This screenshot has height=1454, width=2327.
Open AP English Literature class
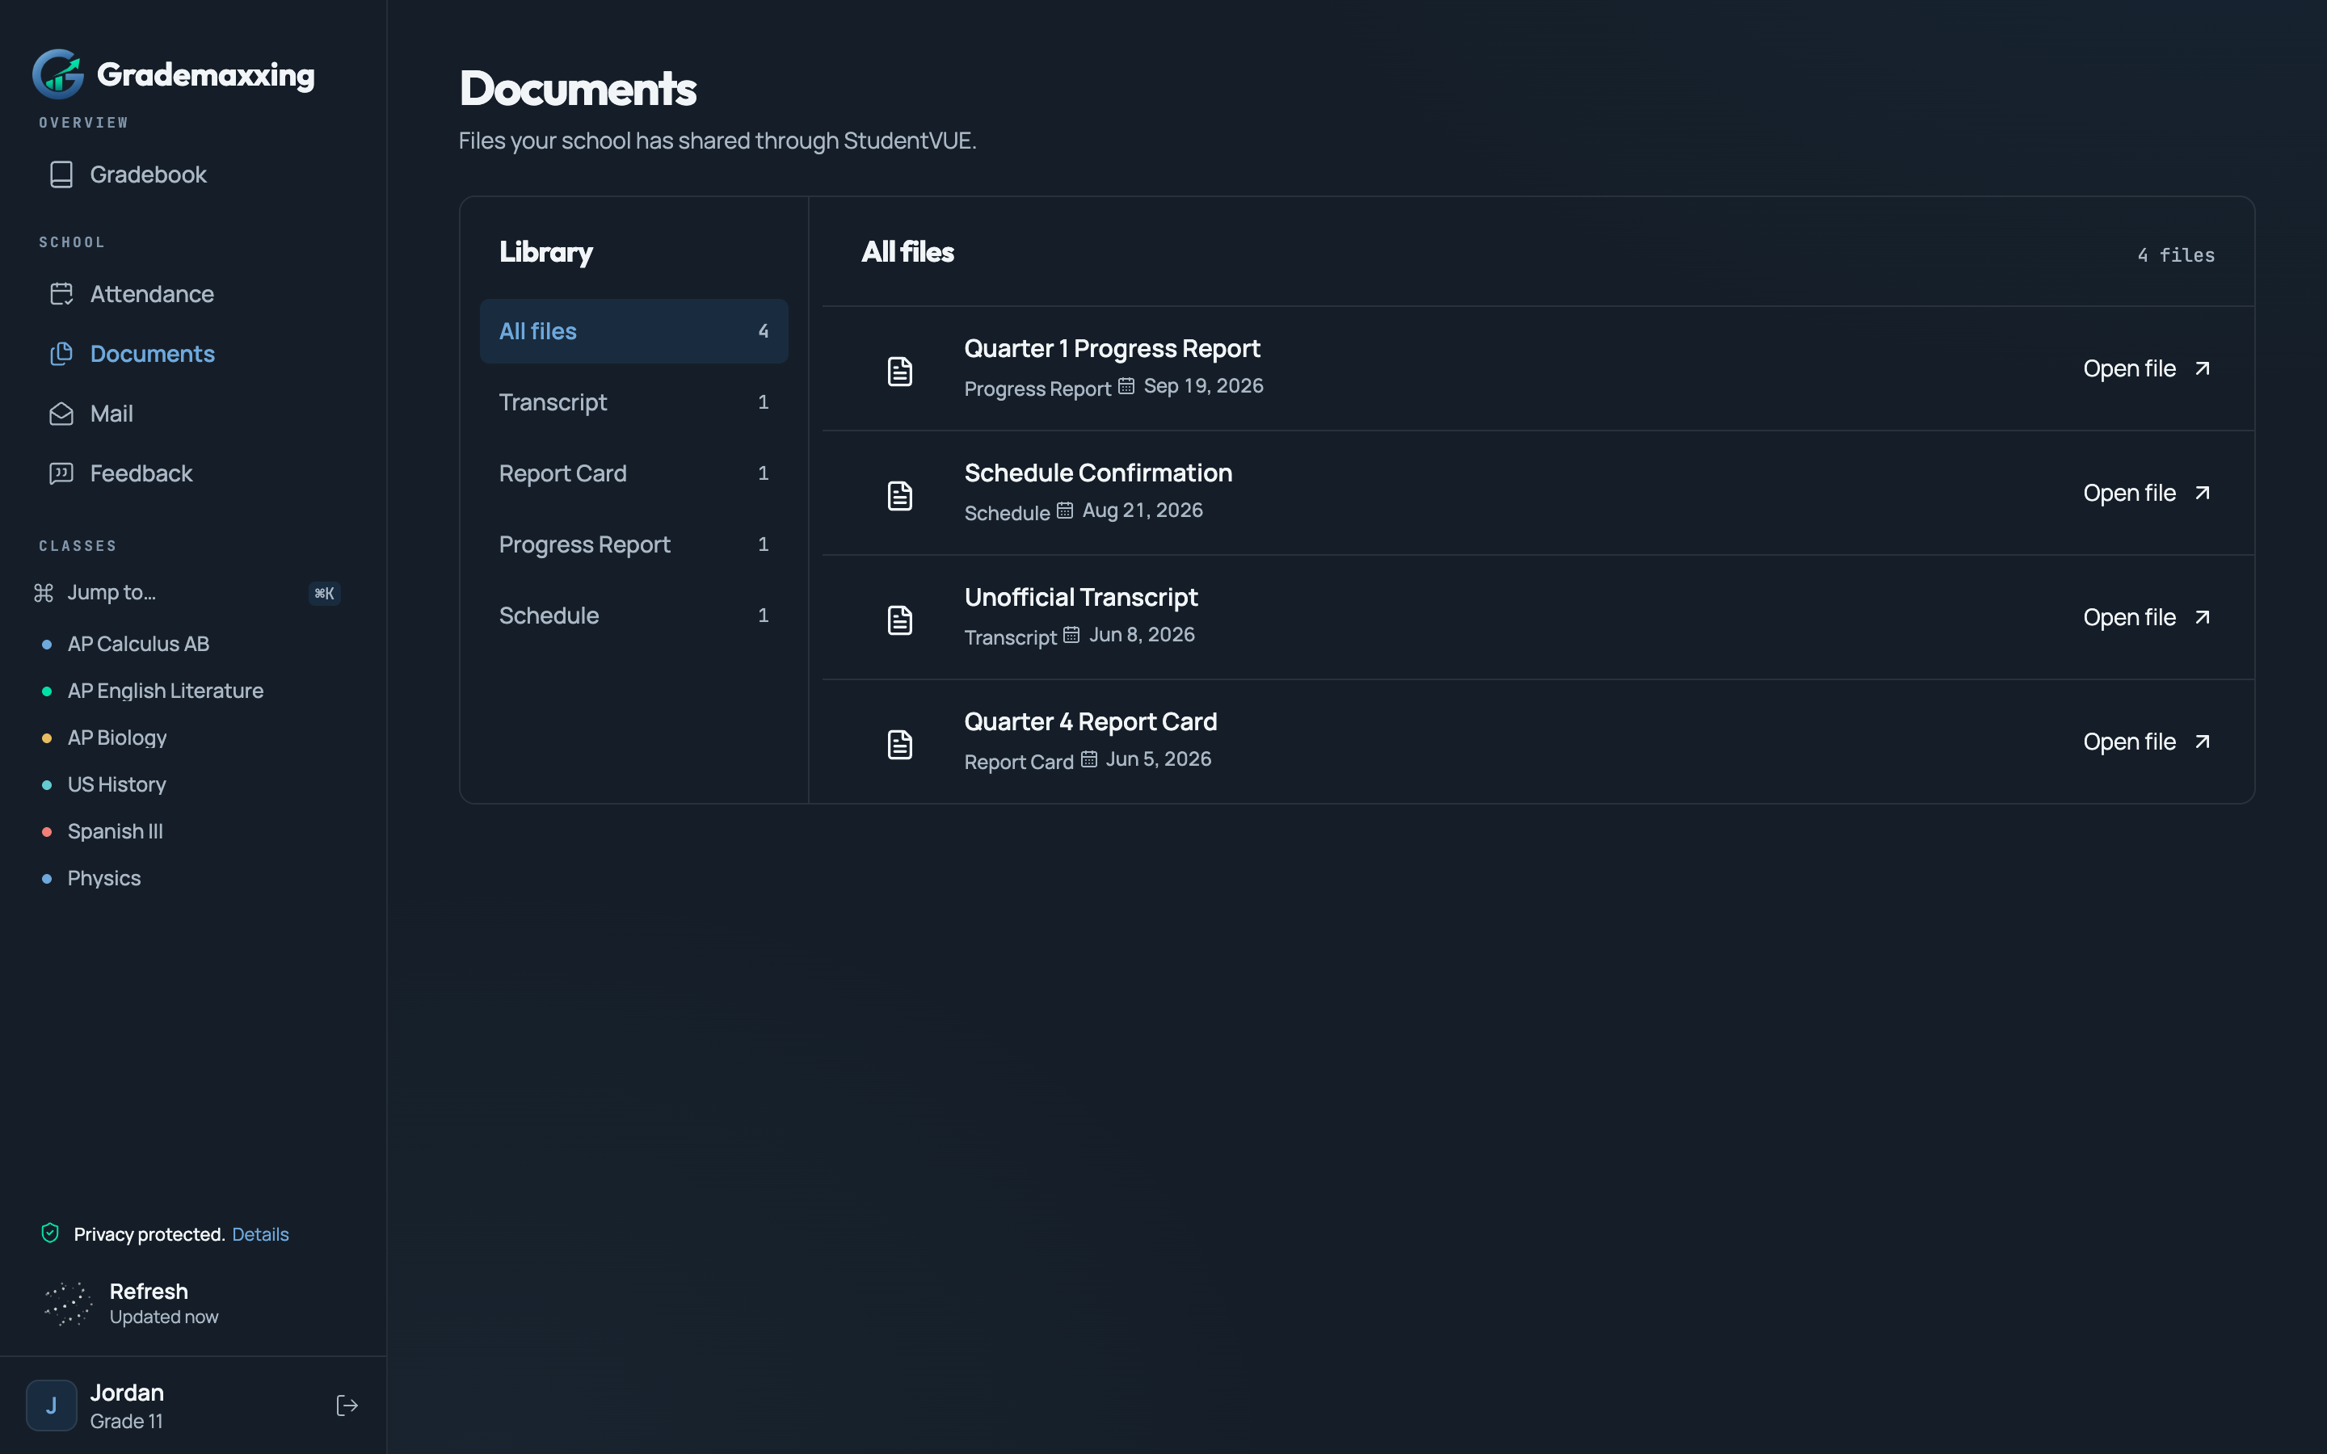pos(166,691)
